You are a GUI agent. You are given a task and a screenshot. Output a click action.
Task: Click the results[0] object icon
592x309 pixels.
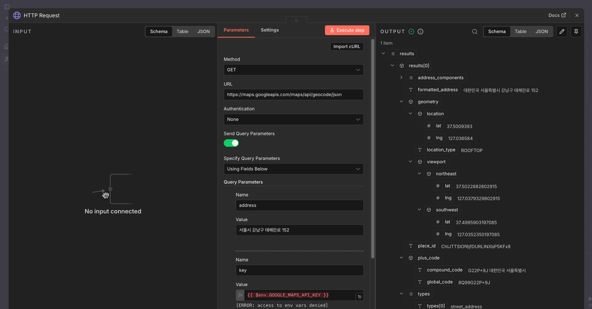[x=402, y=66]
